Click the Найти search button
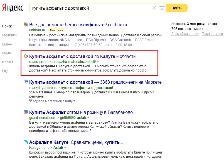Image resolution: width=224 pixels, height=161 pixels. (177, 8)
